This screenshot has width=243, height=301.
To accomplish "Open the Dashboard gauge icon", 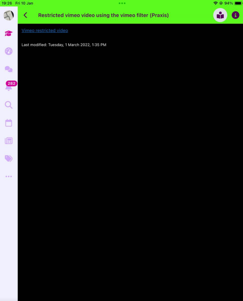I will (8, 51).
